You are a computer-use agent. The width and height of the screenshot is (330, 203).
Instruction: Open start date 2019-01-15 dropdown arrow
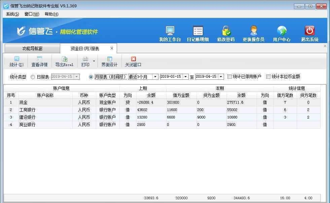[x=185, y=77]
